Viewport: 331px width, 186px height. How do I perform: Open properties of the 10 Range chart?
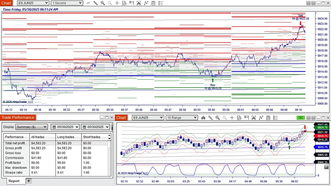coord(275,118)
